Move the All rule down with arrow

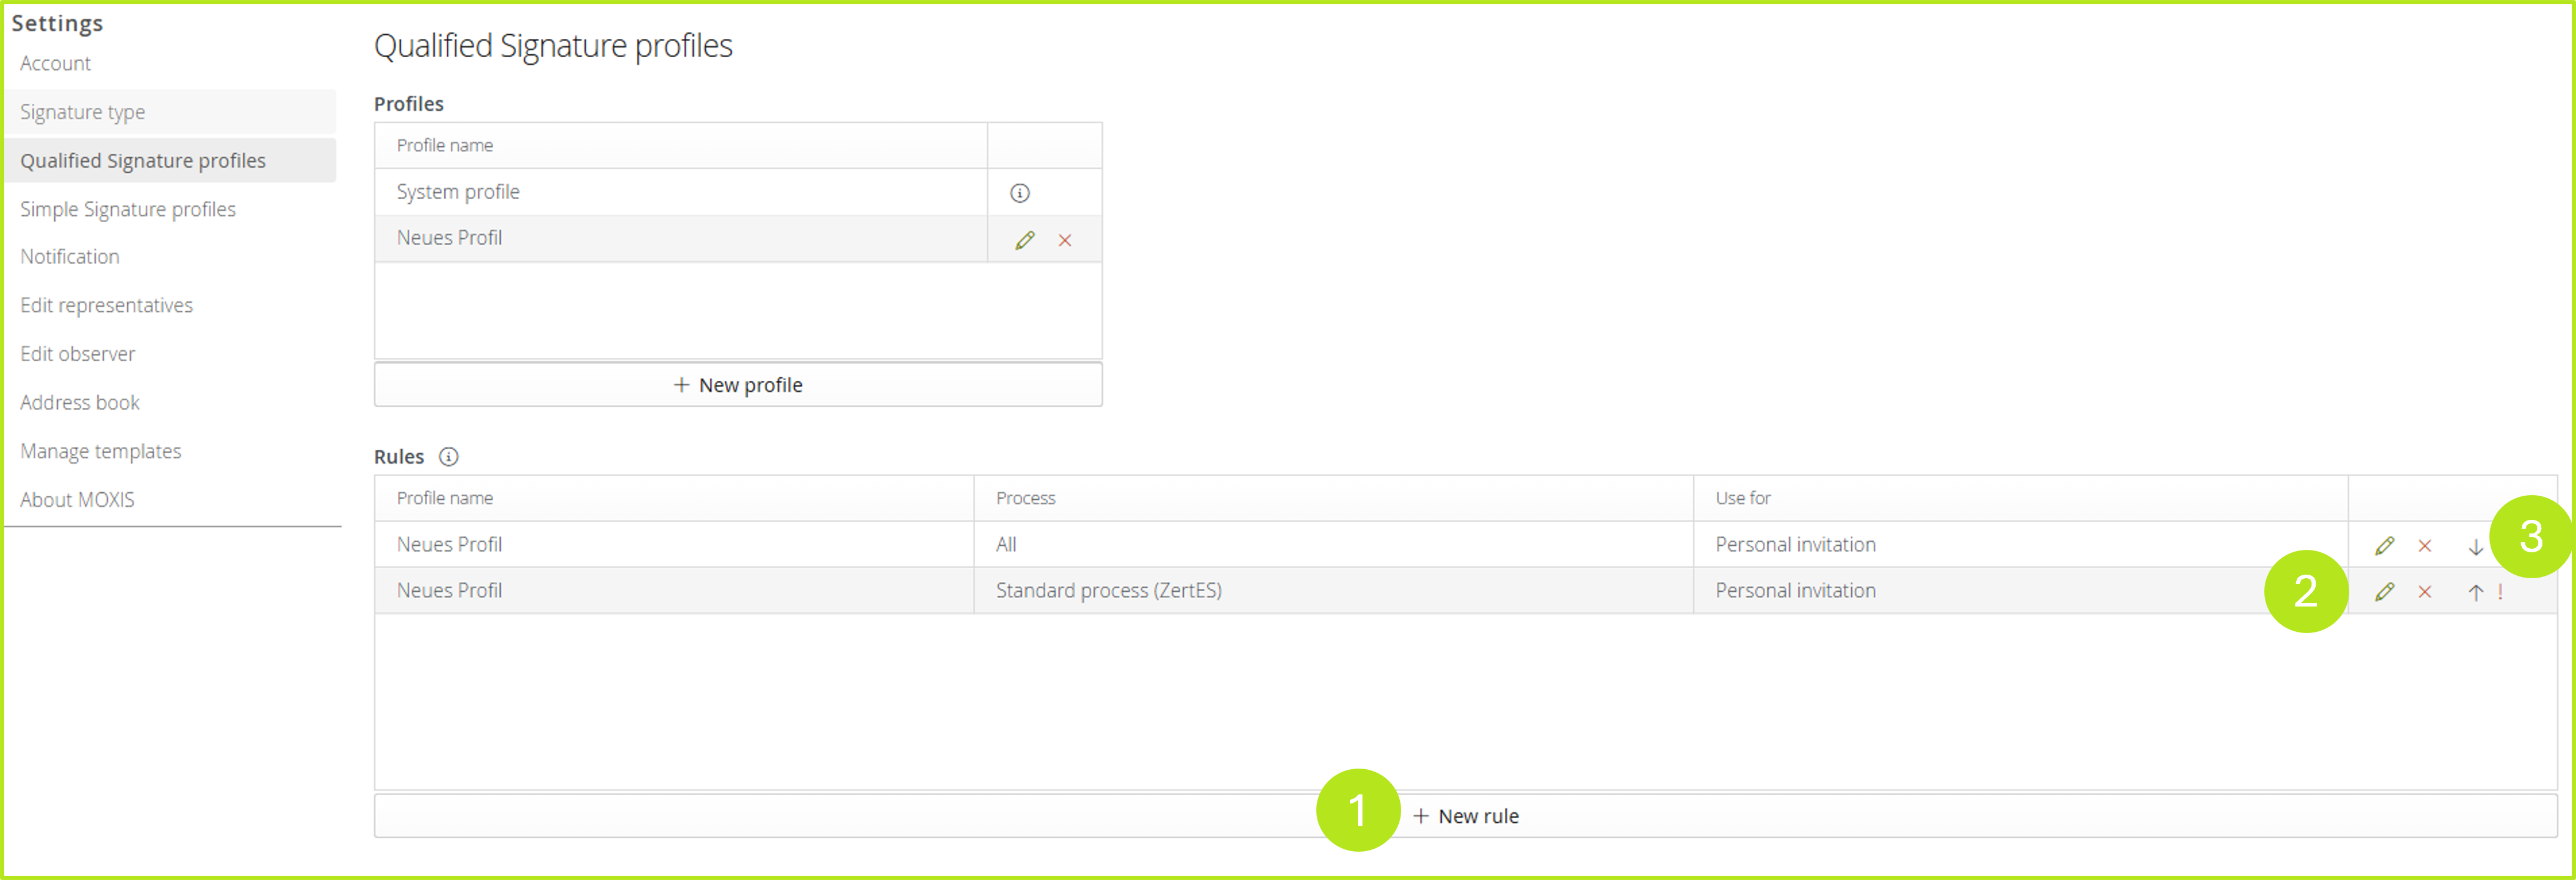[2475, 547]
